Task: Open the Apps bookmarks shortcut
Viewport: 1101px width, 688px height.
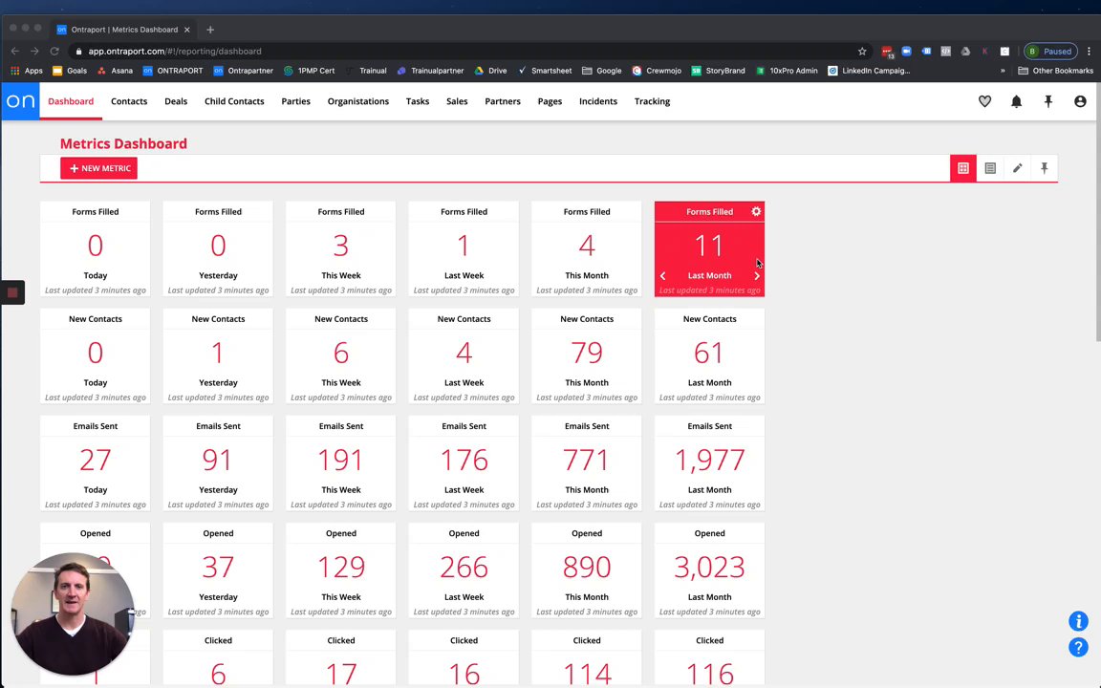Action: [x=26, y=70]
